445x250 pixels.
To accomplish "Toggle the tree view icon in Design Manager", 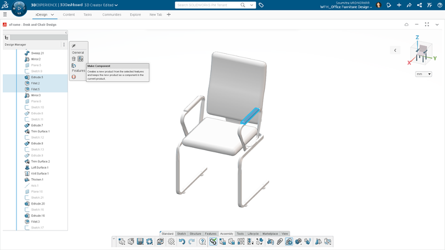I will 7,37.
